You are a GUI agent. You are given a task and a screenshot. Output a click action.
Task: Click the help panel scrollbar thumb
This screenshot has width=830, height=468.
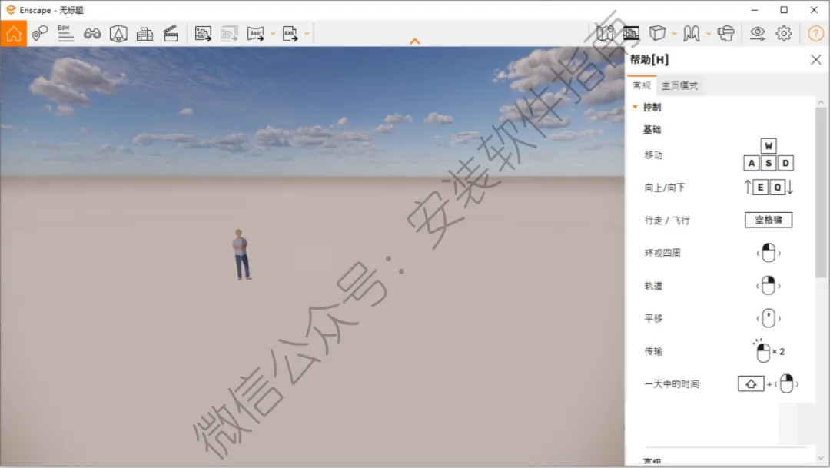tap(821, 192)
